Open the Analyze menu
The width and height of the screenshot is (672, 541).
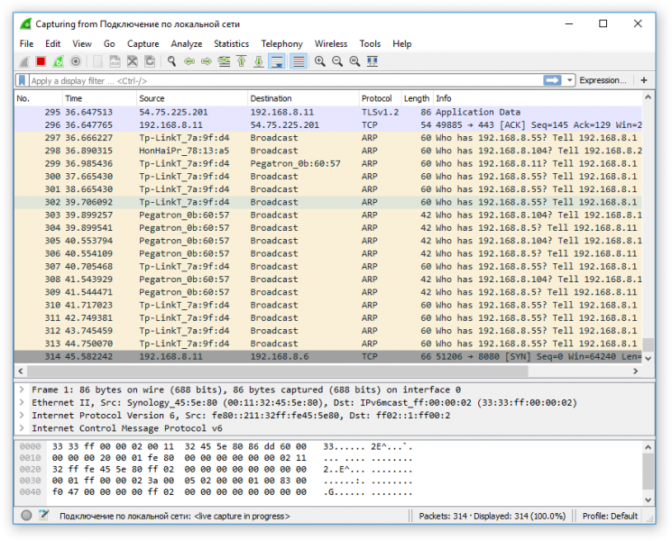187,43
